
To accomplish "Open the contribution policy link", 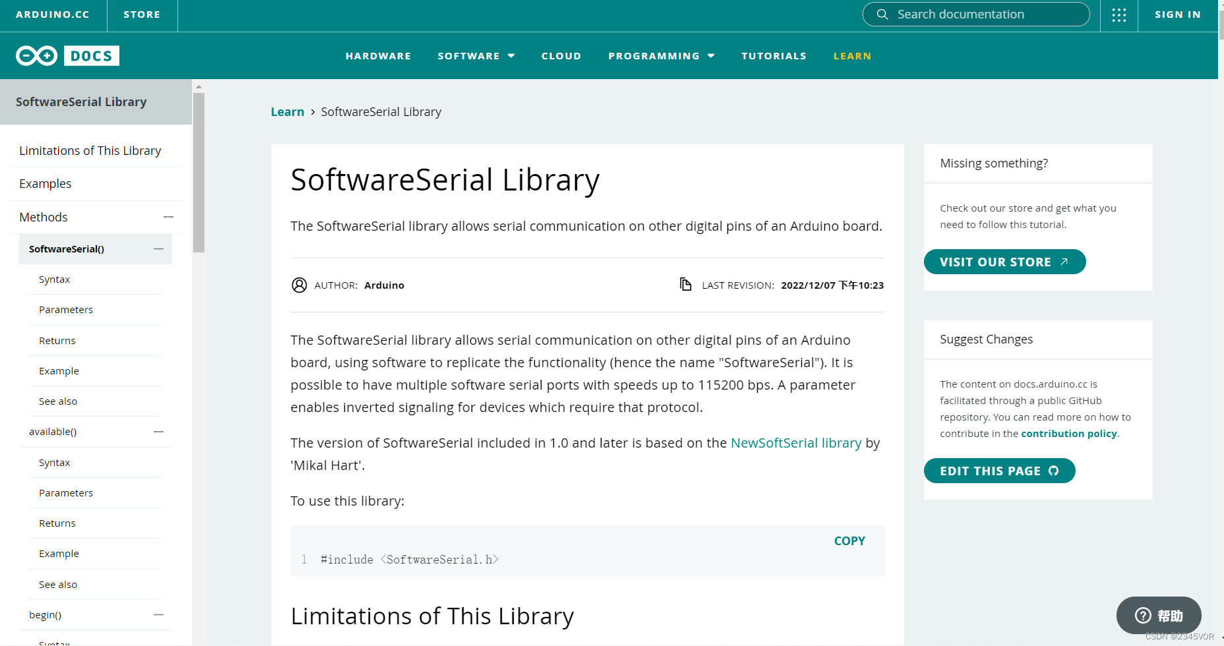I will click(x=1069, y=434).
